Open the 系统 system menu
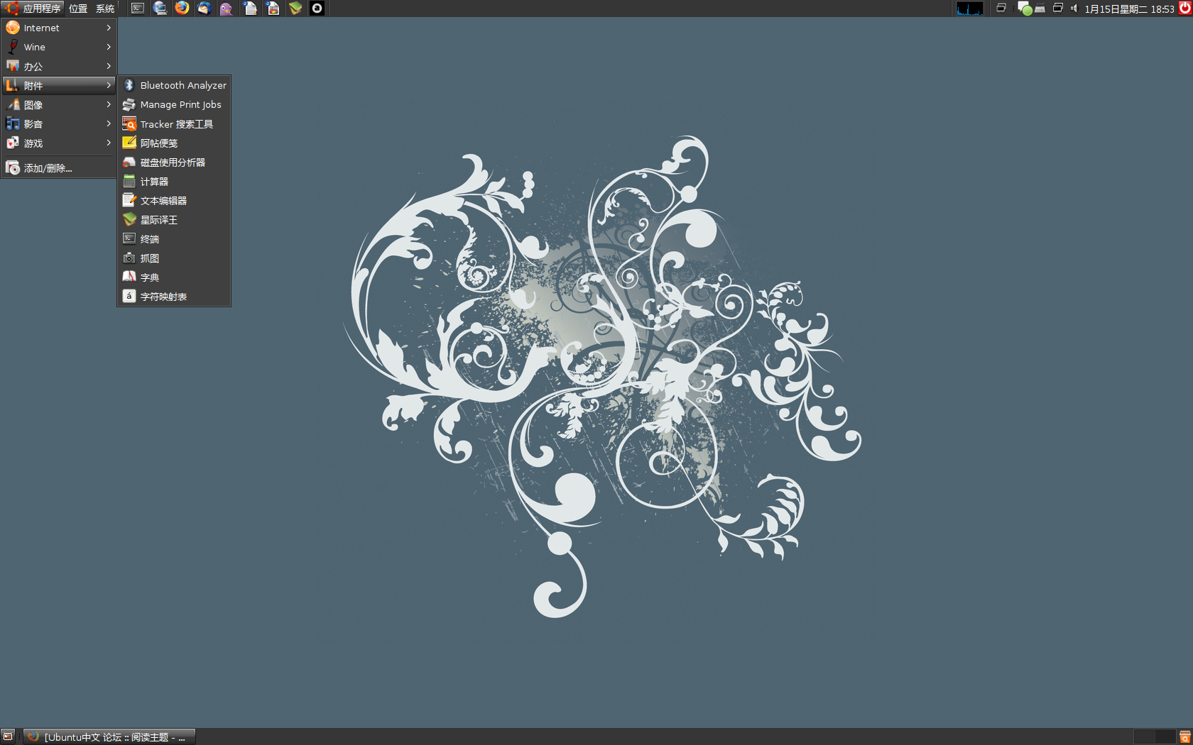 [x=105, y=9]
